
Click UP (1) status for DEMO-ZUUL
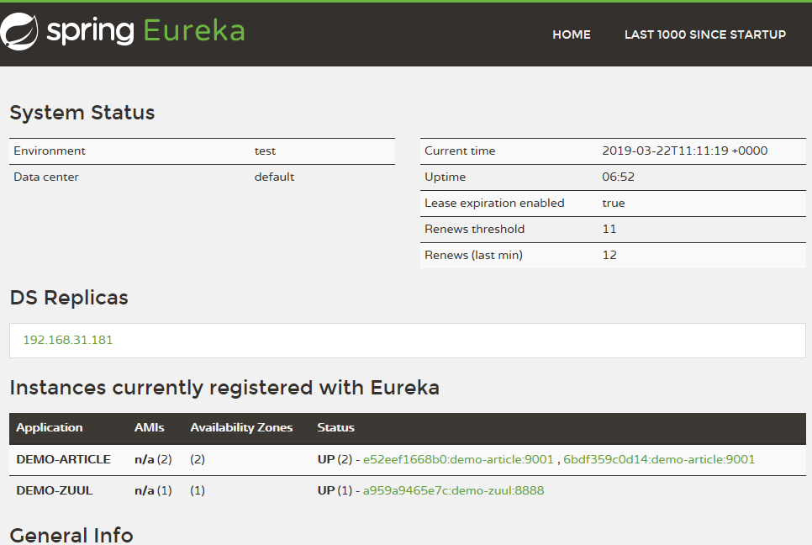(x=335, y=490)
